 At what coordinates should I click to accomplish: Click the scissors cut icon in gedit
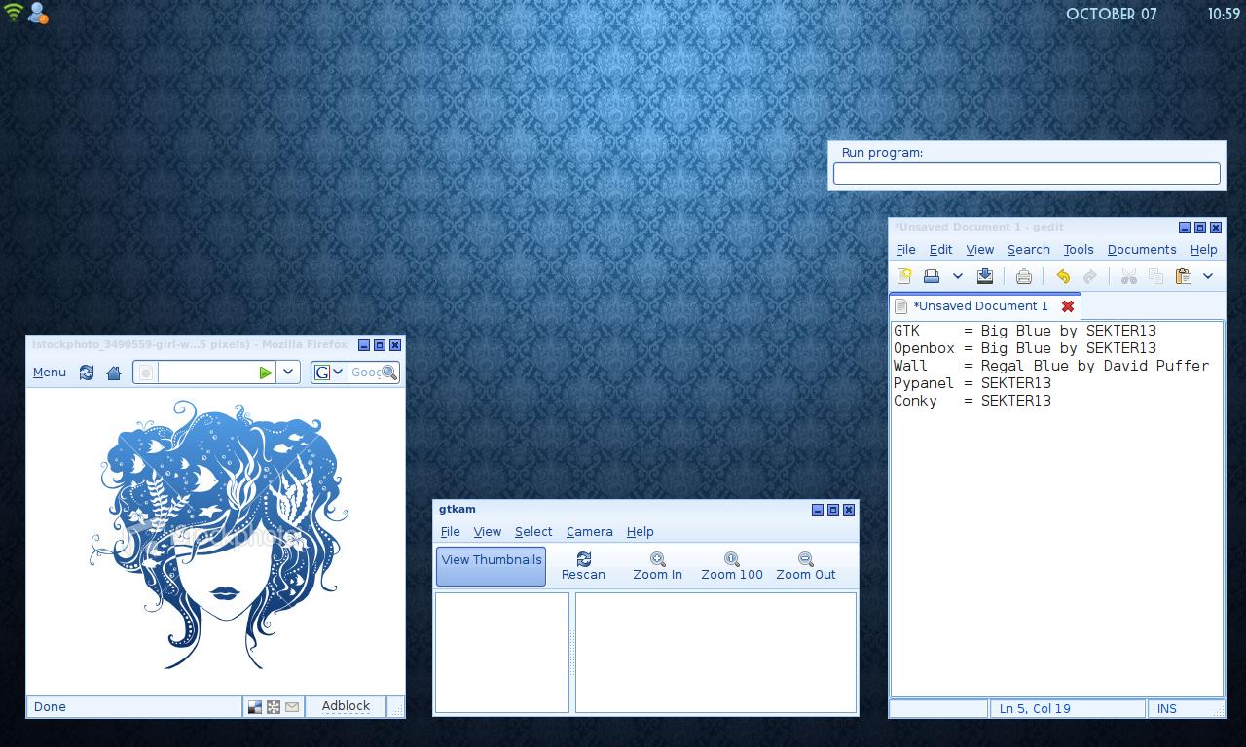tap(1128, 276)
